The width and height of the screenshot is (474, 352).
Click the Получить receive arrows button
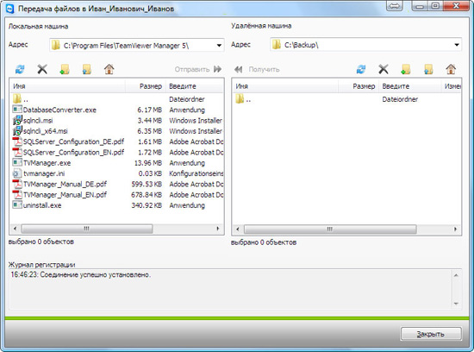click(x=238, y=70)
